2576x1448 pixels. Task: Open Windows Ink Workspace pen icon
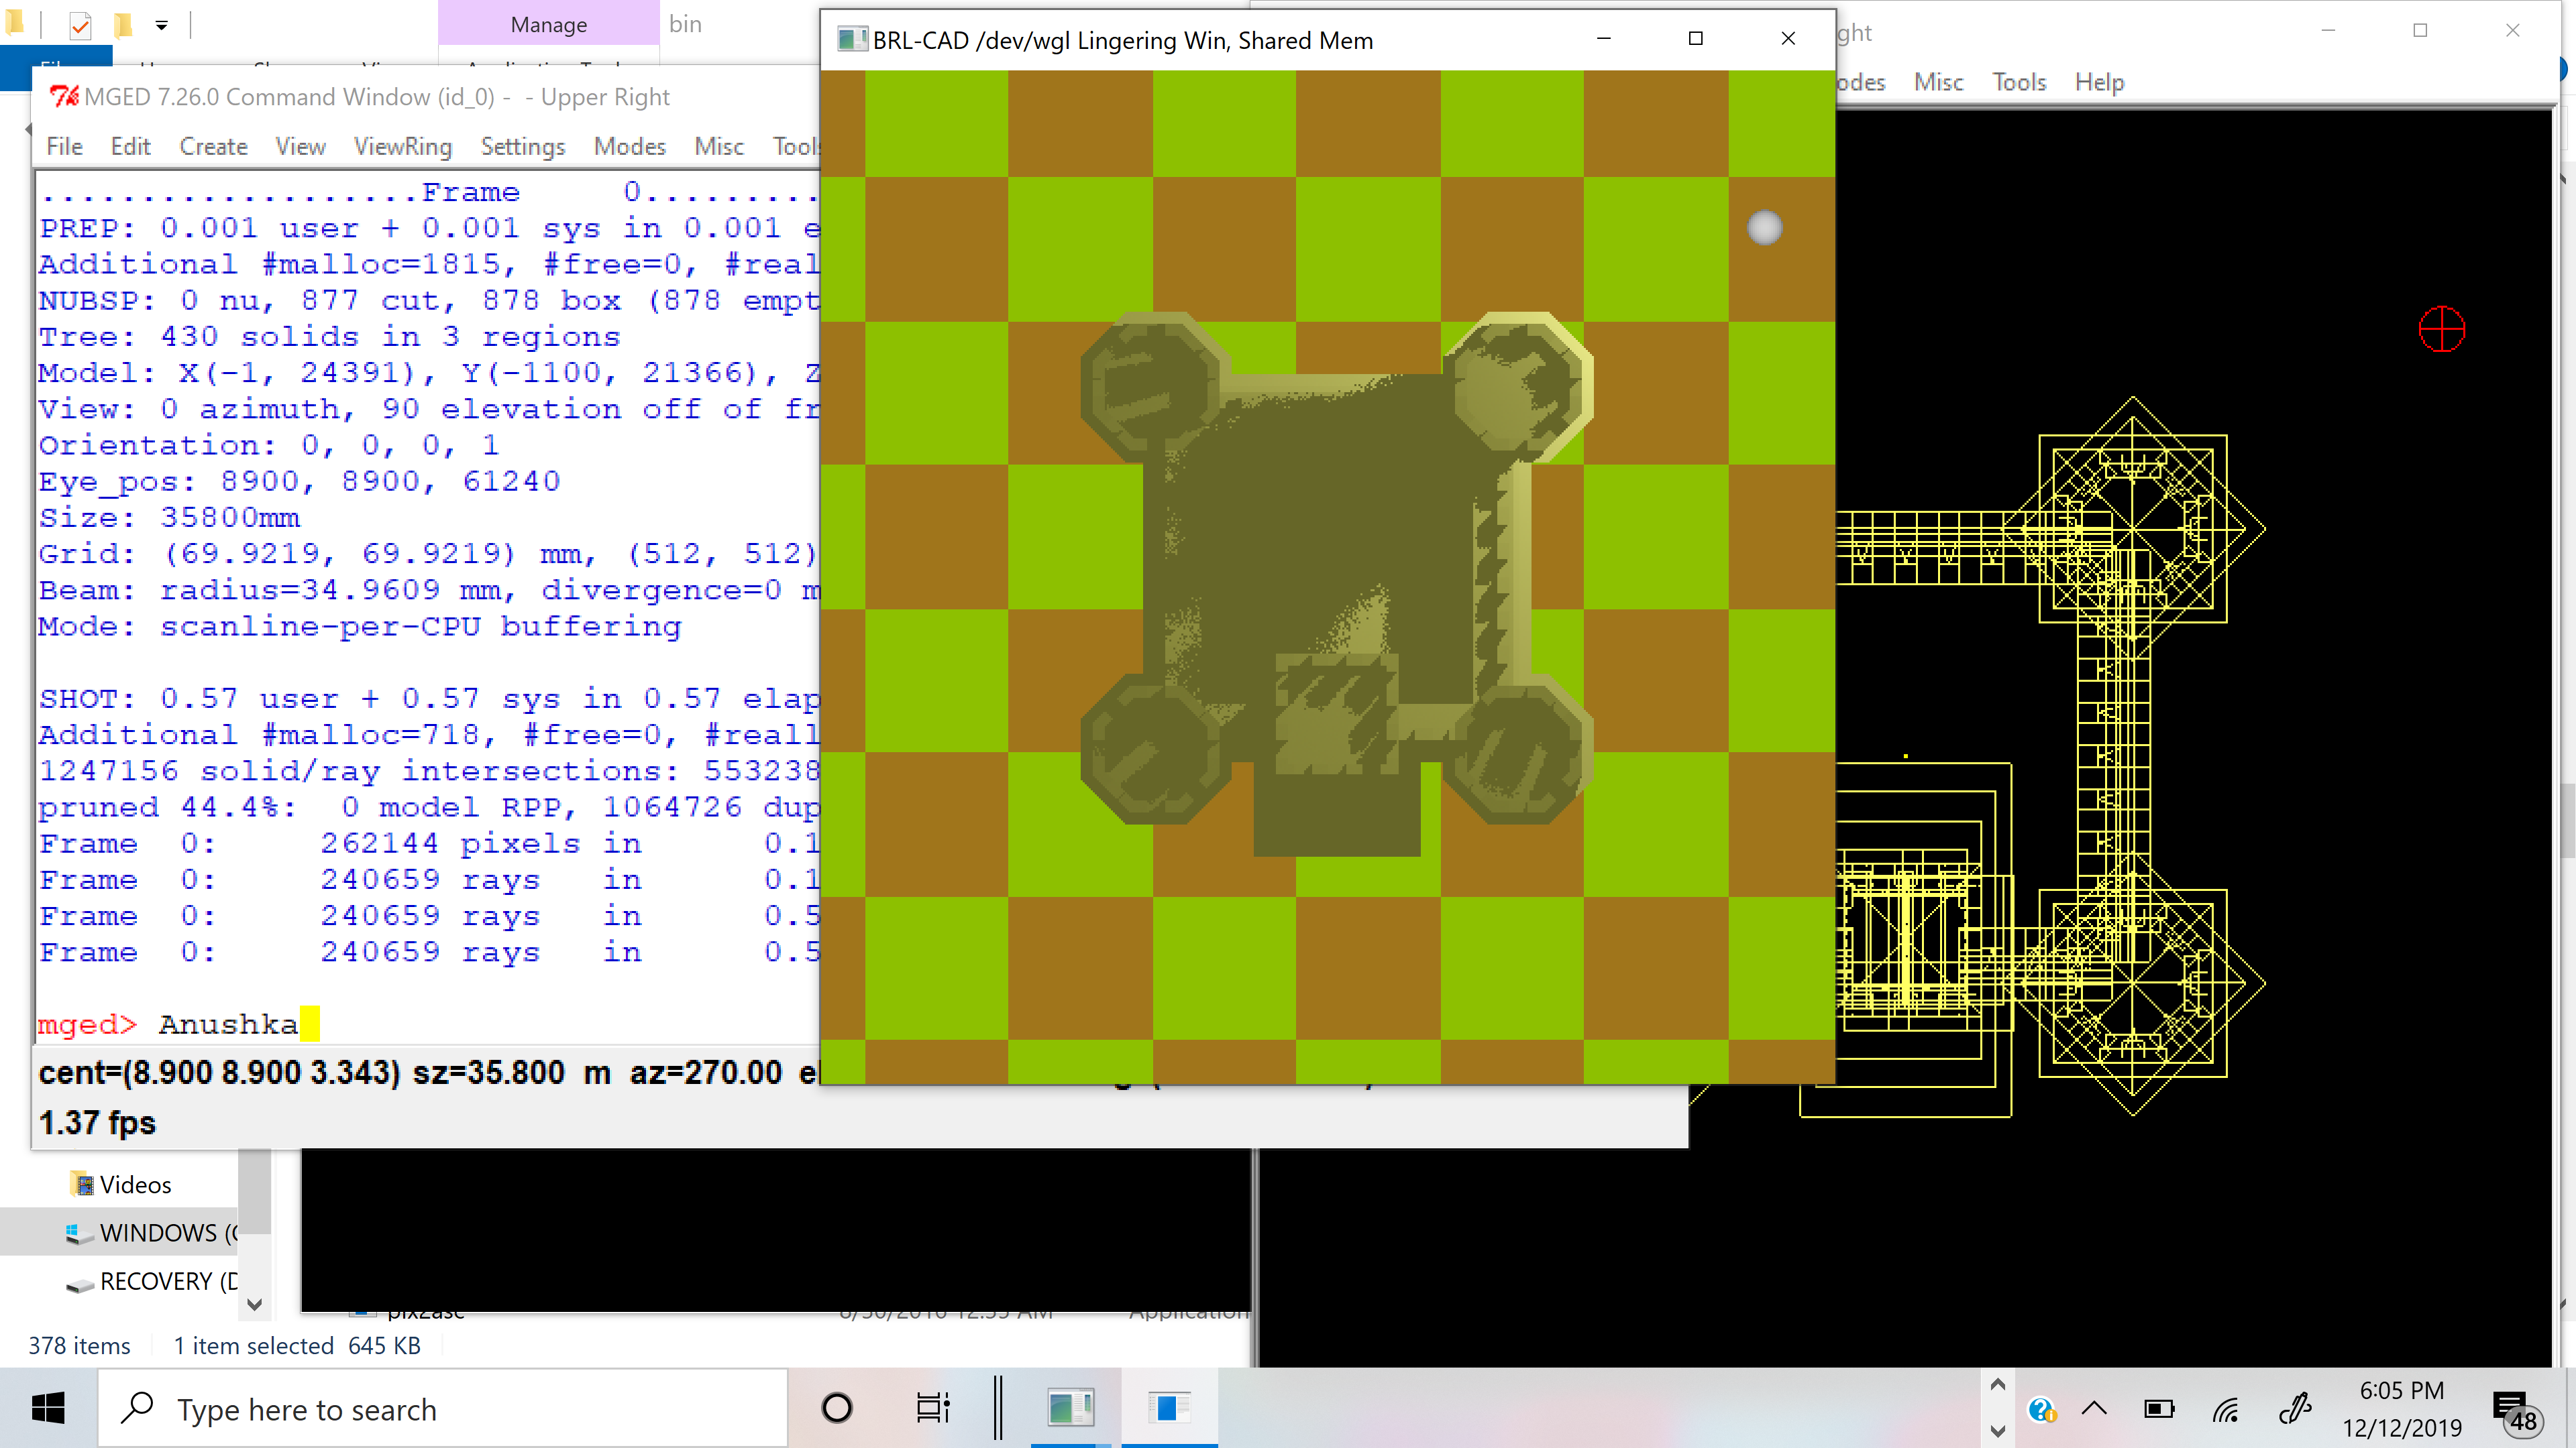pyautogui.click(x=2295, y=1409)
